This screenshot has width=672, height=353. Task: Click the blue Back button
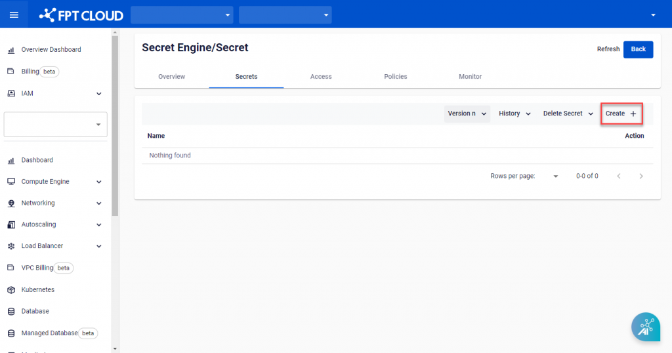click(638, 49)
